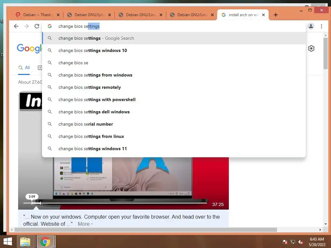This screenshot has width=331, height=248.
Task: Close the third Debian GNU/Linux tab
Action: click(x=212, y=15)
